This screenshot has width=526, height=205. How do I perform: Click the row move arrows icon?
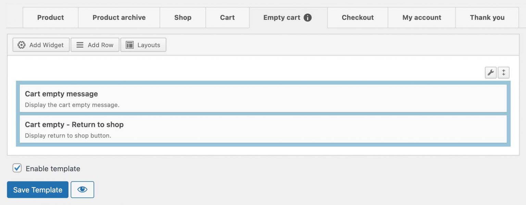(503, 73)
